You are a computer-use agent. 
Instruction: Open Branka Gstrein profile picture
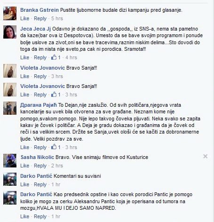click(10, 13)
